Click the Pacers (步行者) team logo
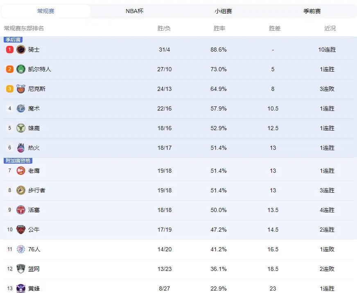Screen dimensions: 357x293 (21, 190)
